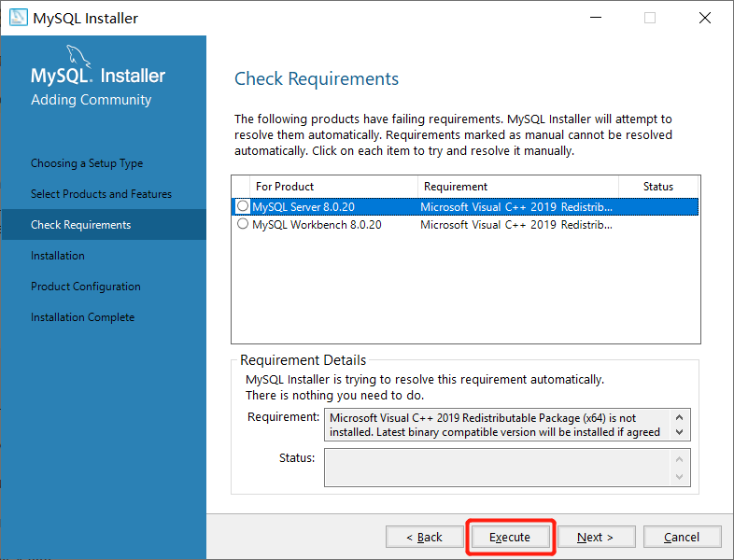Click the Execute button
Viewport: 734px width, 560px height.
point(510,537)
